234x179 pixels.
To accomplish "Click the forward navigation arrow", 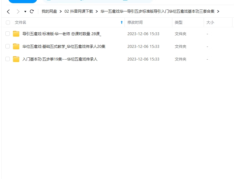I will 18,11.
